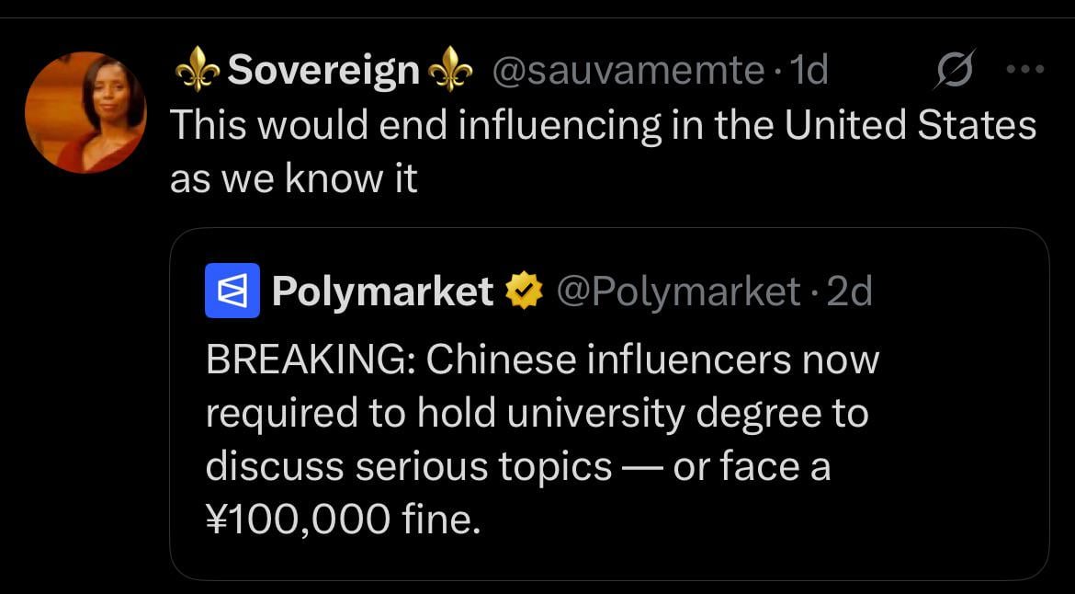1075x594 pixels.
Task: Click the fleur-de-lis emoji before Sovereign
Action: point(197,70)
